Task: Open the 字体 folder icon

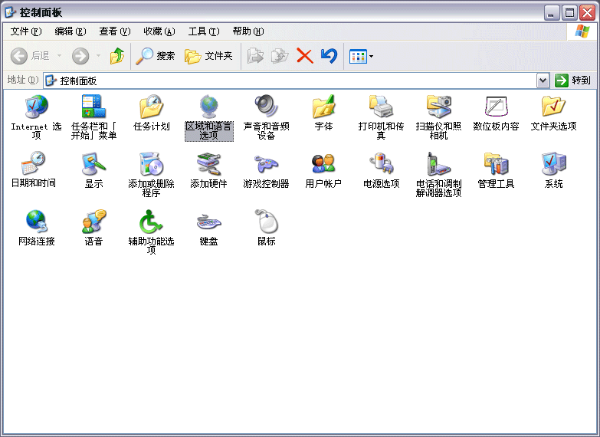Action: click(323, 107)
